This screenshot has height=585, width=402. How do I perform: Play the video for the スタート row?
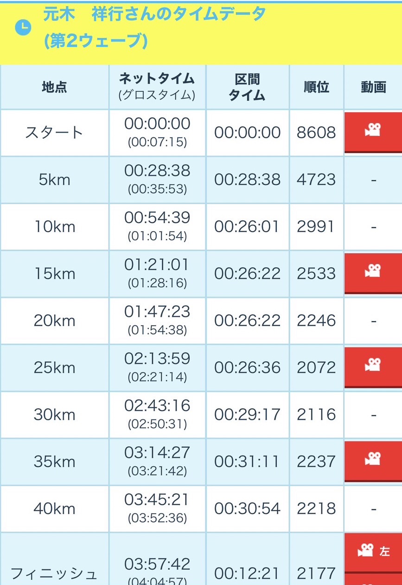coord(373,130)
